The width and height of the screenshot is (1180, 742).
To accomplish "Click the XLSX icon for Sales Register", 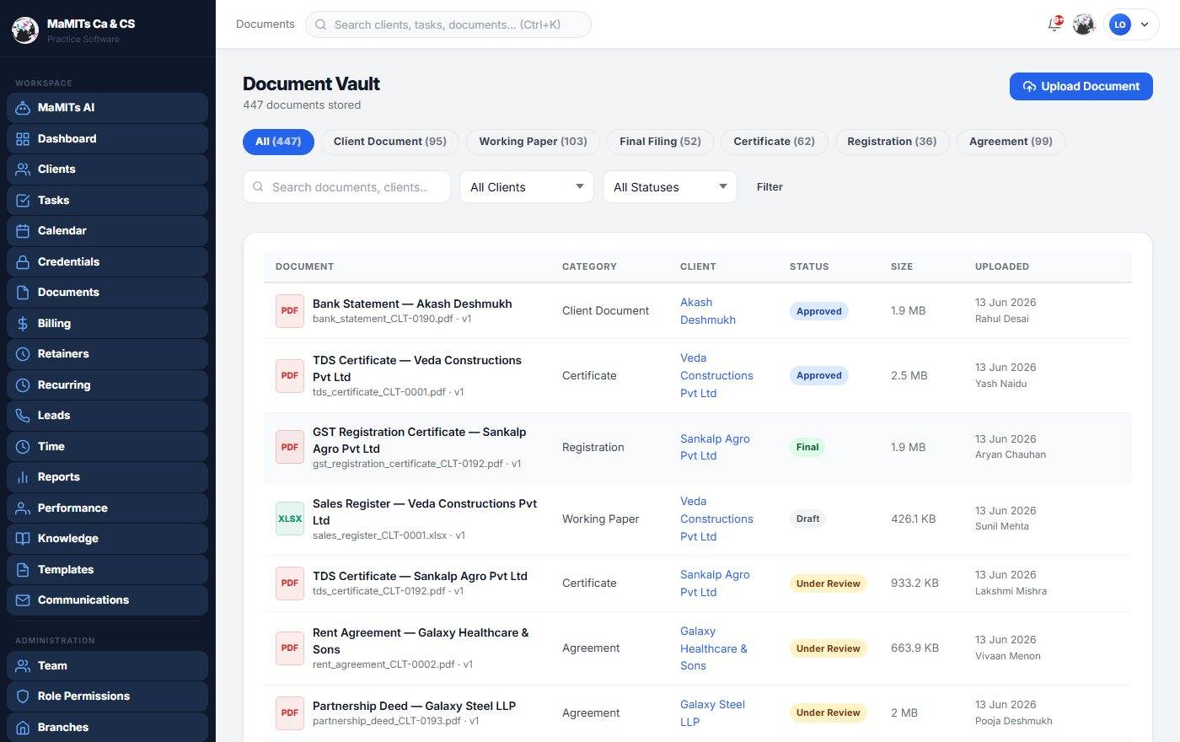I will pyautogui.click(x=290, y=519).
